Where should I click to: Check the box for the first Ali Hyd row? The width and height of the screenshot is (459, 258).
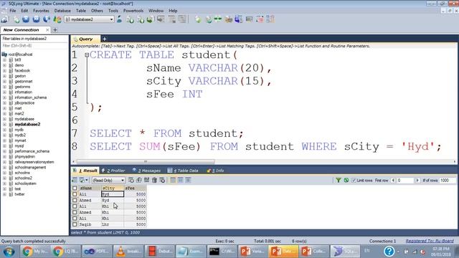tap(75, 194)
